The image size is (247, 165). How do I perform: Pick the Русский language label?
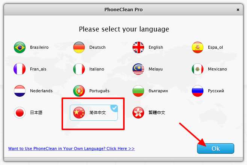216,91
